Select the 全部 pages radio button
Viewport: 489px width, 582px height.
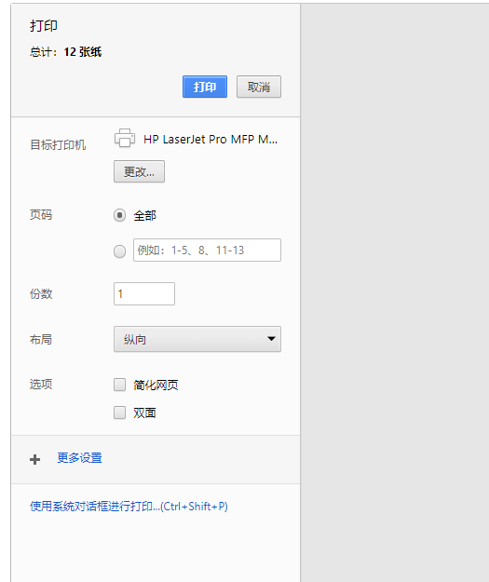coord(119,215)
